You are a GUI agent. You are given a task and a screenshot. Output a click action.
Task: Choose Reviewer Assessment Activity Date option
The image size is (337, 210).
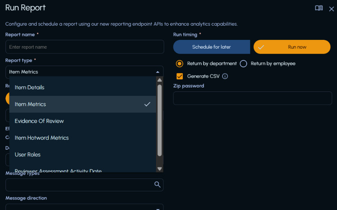(x=83, y=170)
